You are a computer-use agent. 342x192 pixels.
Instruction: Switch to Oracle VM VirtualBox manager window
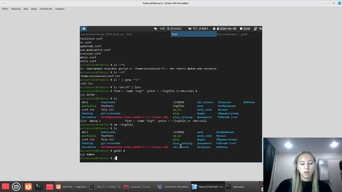pos(174,187)
